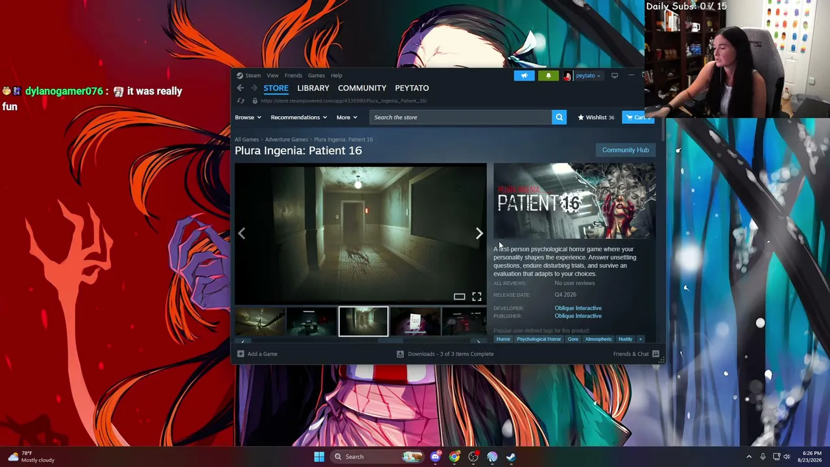Open the Wishlist
This screenshot has height=467, width=830.
pos(596,117)
